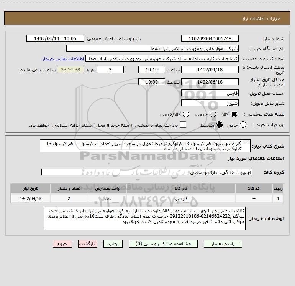Click the بازگشت back button
Viewport: 295px width, 286px height.
point(88,244)
